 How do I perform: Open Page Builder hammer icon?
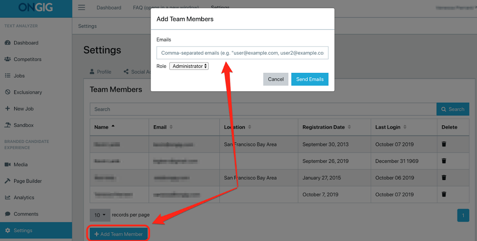(8, 181)
